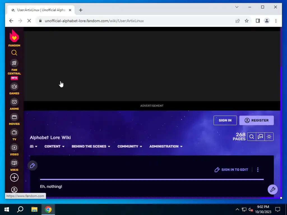287x215 pixels.
Task: Click the floating pencil edit icon
Action: (33, 165)
